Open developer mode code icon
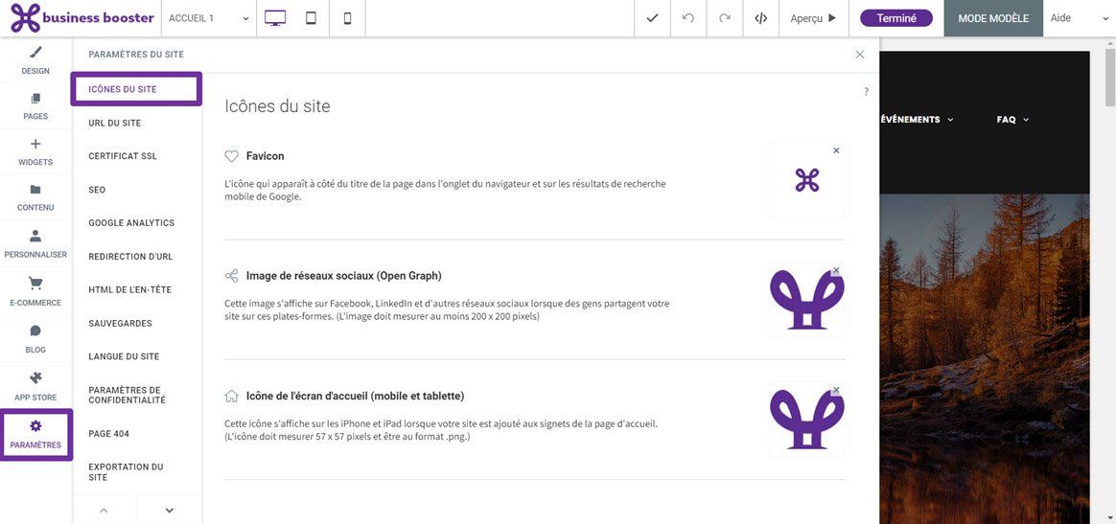 coord(761,18)
